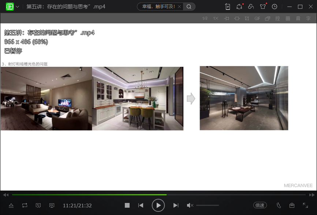317x215 pixels.
Task: Click the window title 第五讲 file name
Action: (x=66, y=7)
